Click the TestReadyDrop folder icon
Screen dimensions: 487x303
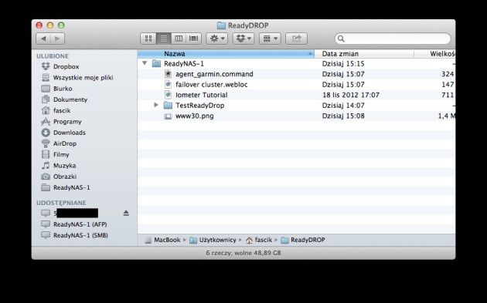pos(168,106)
